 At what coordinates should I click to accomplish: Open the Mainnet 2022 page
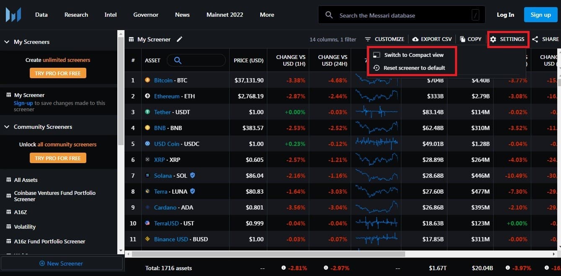pyautogui.click(x=225, y=15)
